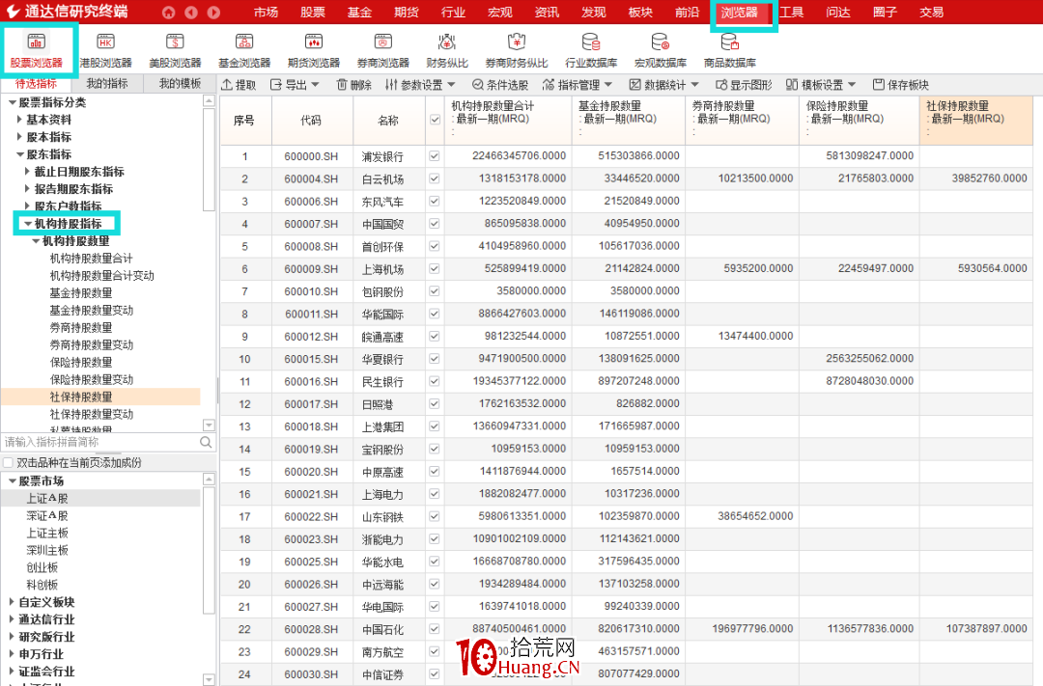Viewport: 1043px width, 686px height.
Task: Uncheck the checkbox for 浦发银行 row
Action: [435, 156]
